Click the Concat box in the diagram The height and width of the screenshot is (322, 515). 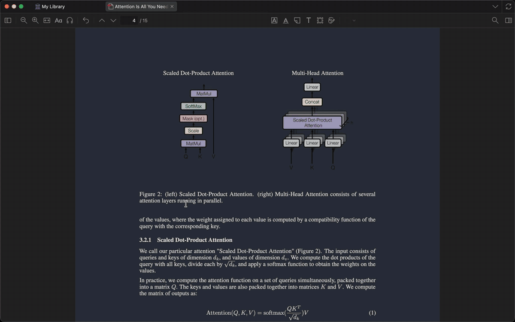pyautogui.click(x=312, y=102)
